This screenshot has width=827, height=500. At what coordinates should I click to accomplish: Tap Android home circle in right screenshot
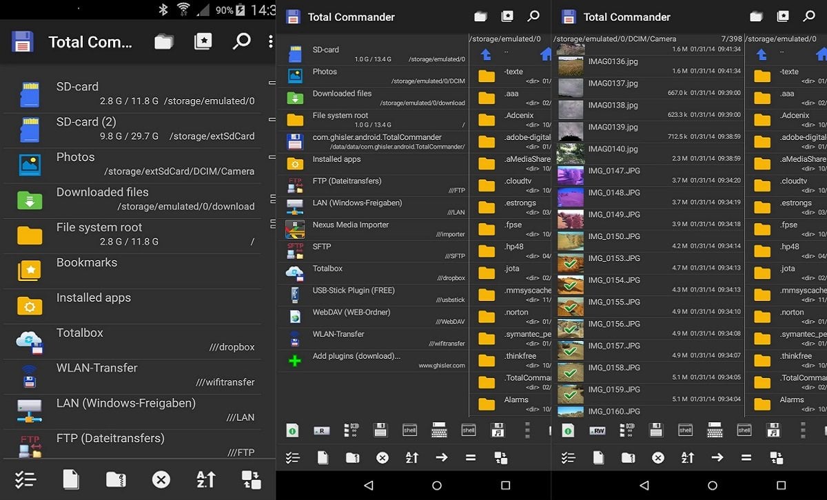point(713,486)
